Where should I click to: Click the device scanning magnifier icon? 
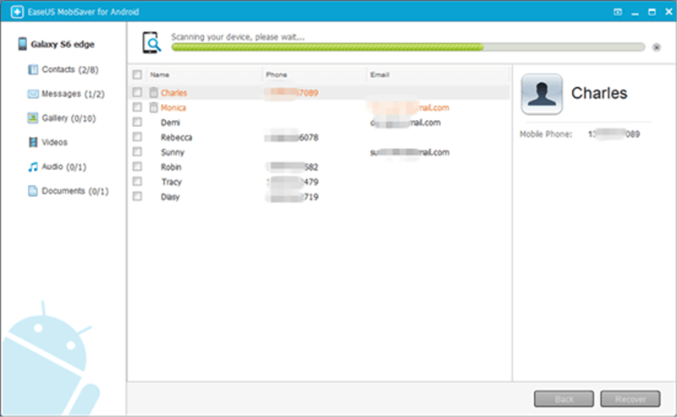pyautogui.click(x=151, y=42)
